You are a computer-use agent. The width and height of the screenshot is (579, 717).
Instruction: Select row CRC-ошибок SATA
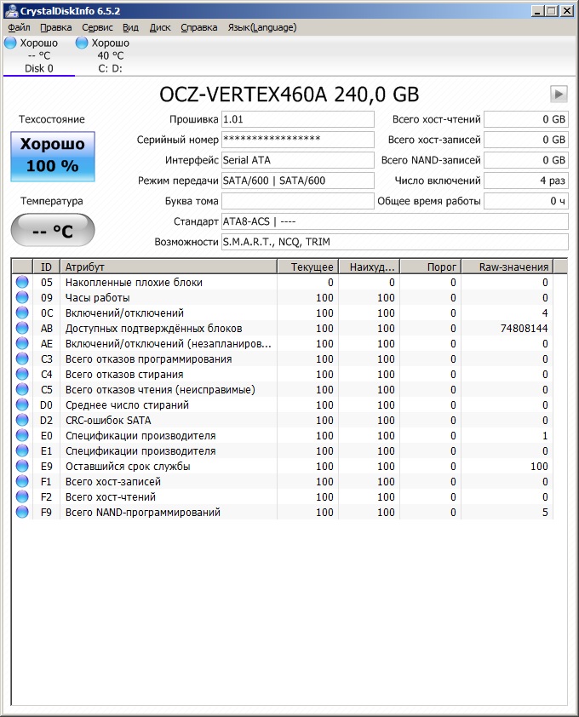[282, 420]
